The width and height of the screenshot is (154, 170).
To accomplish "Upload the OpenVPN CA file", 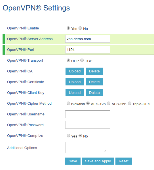I will [x=75, y=71].
